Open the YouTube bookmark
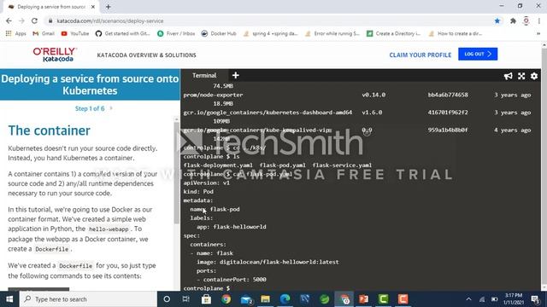The image size is (547, 307). click(75, 33)
